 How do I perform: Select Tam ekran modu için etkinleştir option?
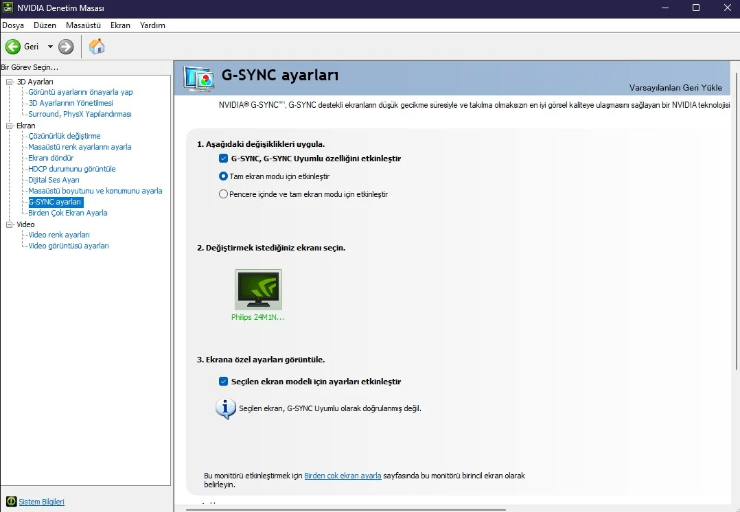click(x=223, y=176)
